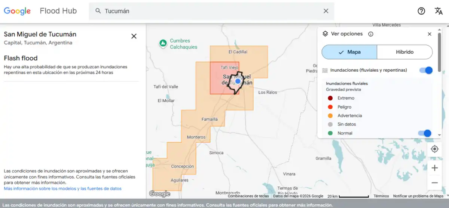
Task: Clear the Tucumán search text
Action: 326,11
